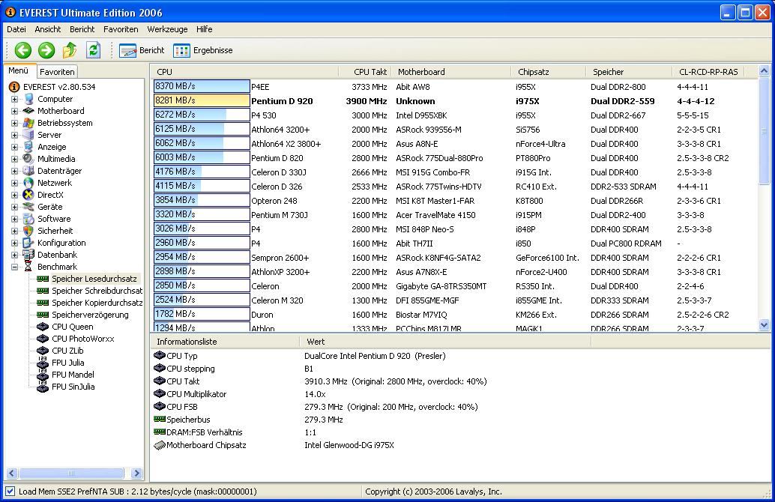Select the Benchmark hourglass icon
Viewport: 775px width, 502px height.
[x=28, y=267]
